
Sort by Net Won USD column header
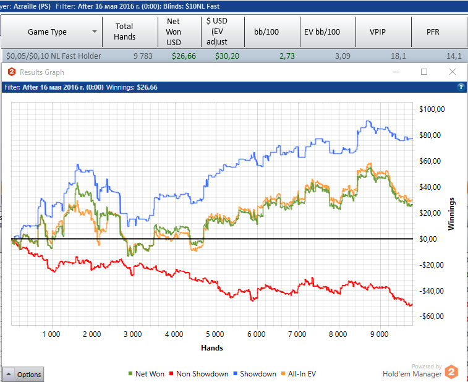point(179,32)
